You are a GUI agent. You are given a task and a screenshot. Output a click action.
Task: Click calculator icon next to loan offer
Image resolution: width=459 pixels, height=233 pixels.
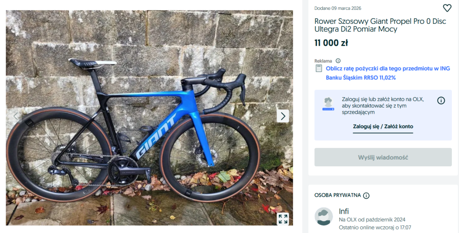tap(319, 69)
